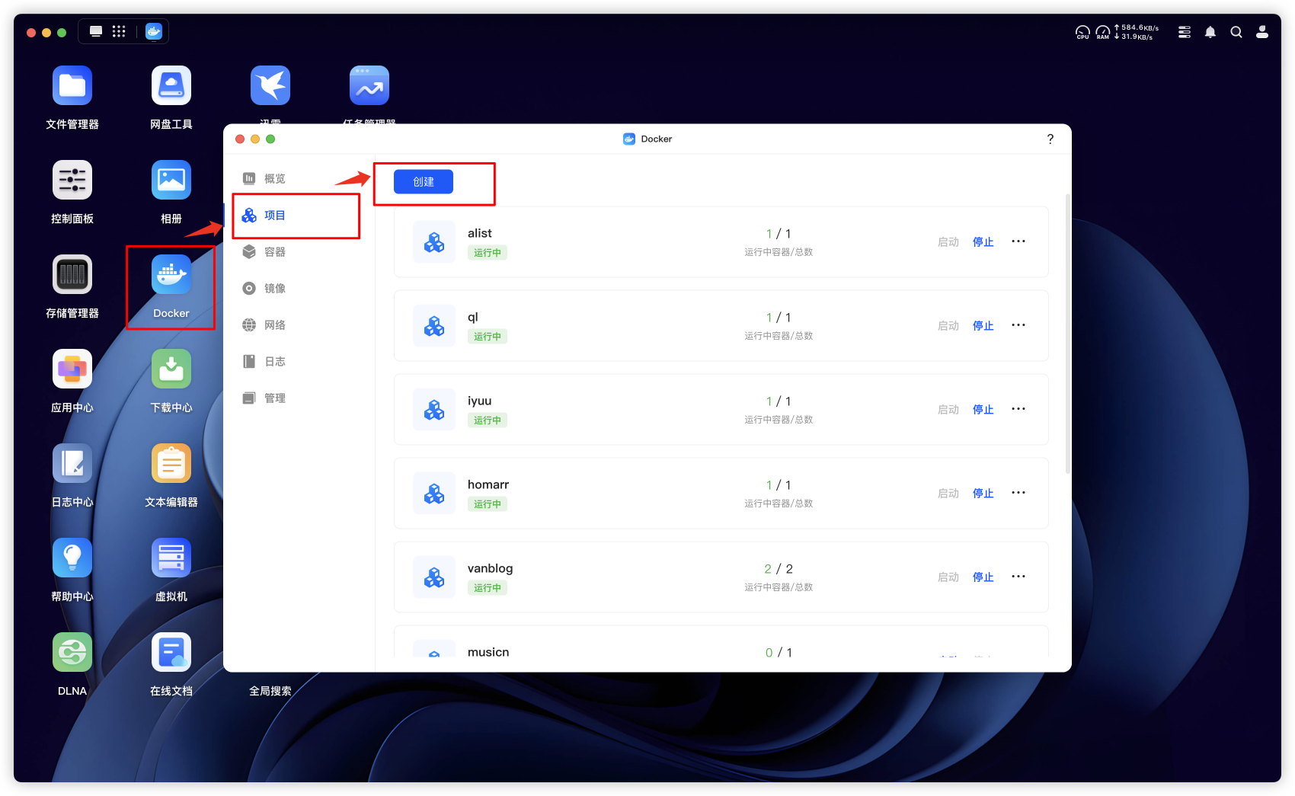This screenshot has height=796, width=1295.
Task: Open the 文件管理器 desktop app
Action: coord(72,85)
